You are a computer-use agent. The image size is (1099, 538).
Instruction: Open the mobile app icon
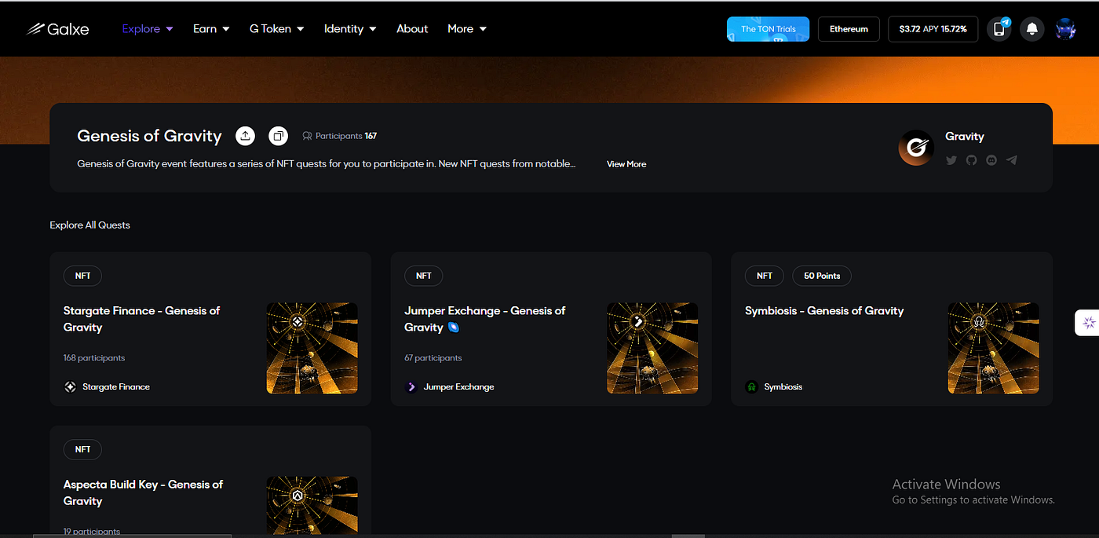pyautogui.click(x=999, y=29)
